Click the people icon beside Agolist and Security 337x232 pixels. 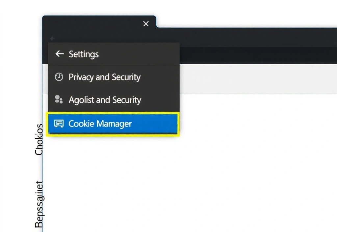pyautogui.click(x=59, y=100)
